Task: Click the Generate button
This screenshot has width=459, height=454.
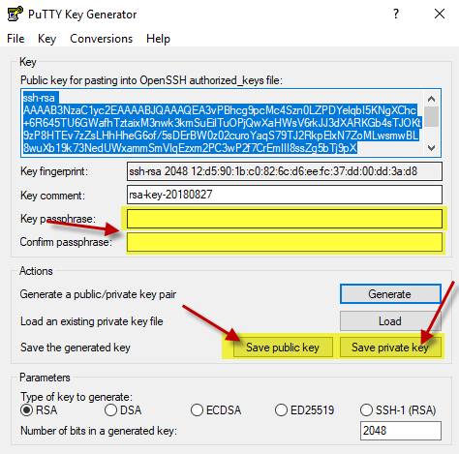Action: point(390,294)
